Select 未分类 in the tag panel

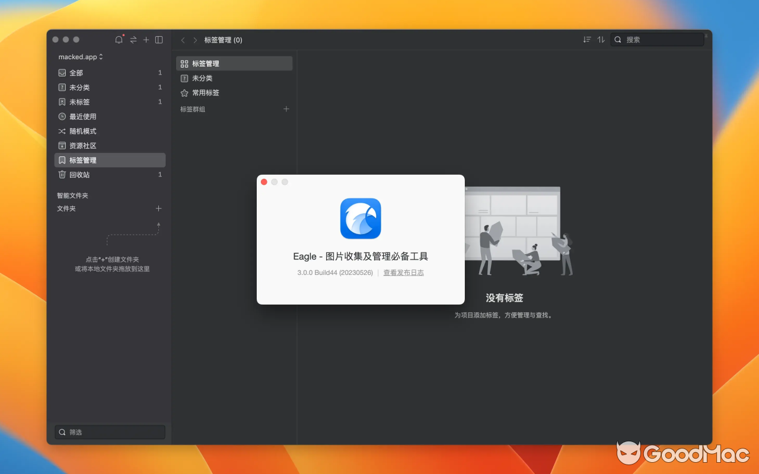click(202, 78)
